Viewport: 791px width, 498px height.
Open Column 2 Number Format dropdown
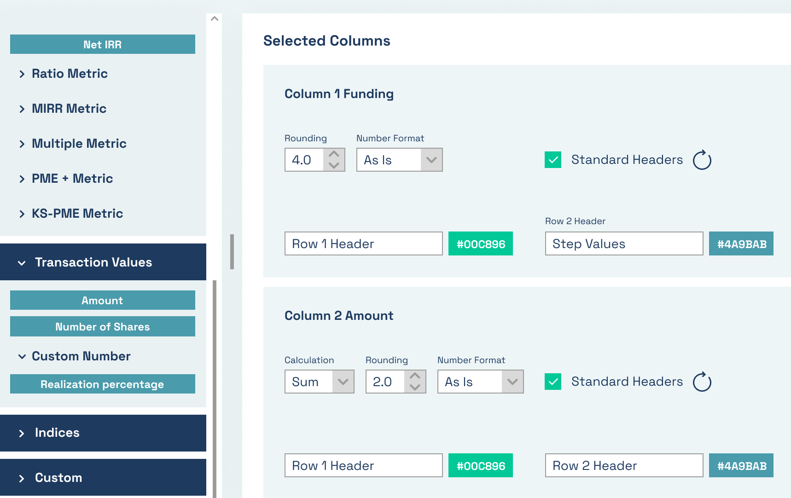[x=480, y=382]
